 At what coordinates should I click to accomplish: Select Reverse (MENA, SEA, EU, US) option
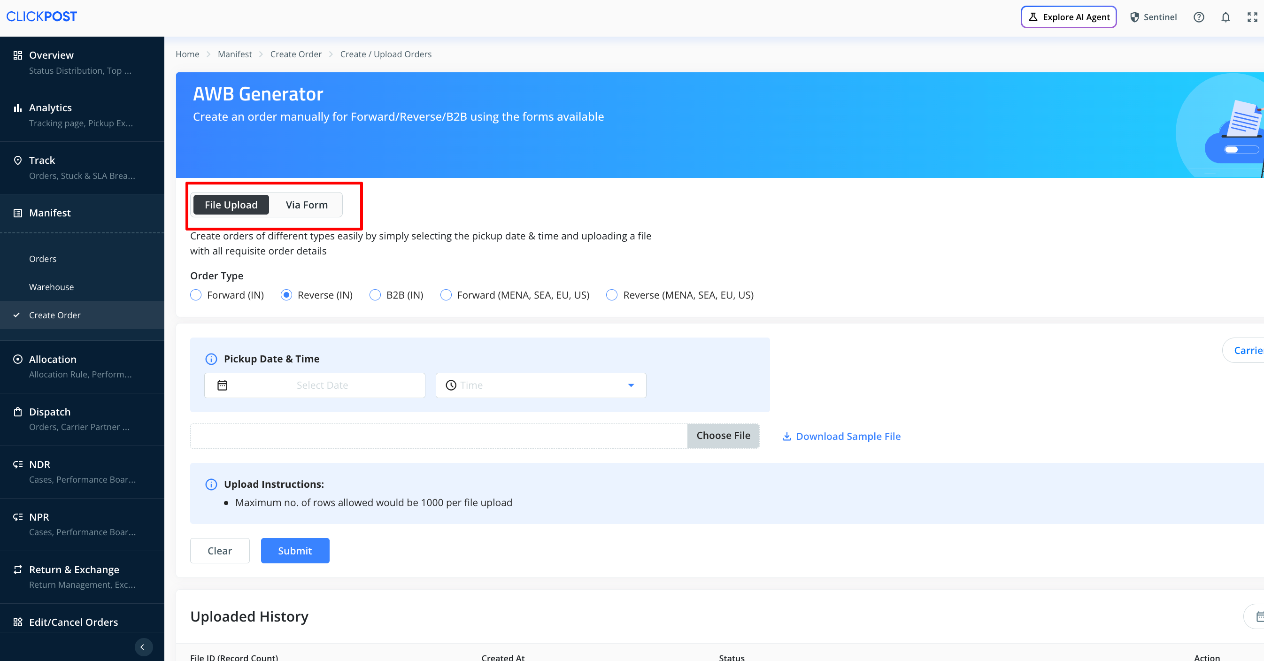click(612, 295)
